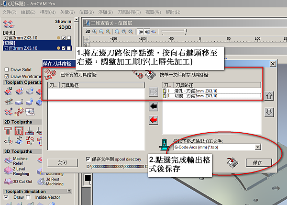The height and width of the screenshot is (205, 287).
Task: Click the 关闭 button in save dialog
Action: (62, 163)
